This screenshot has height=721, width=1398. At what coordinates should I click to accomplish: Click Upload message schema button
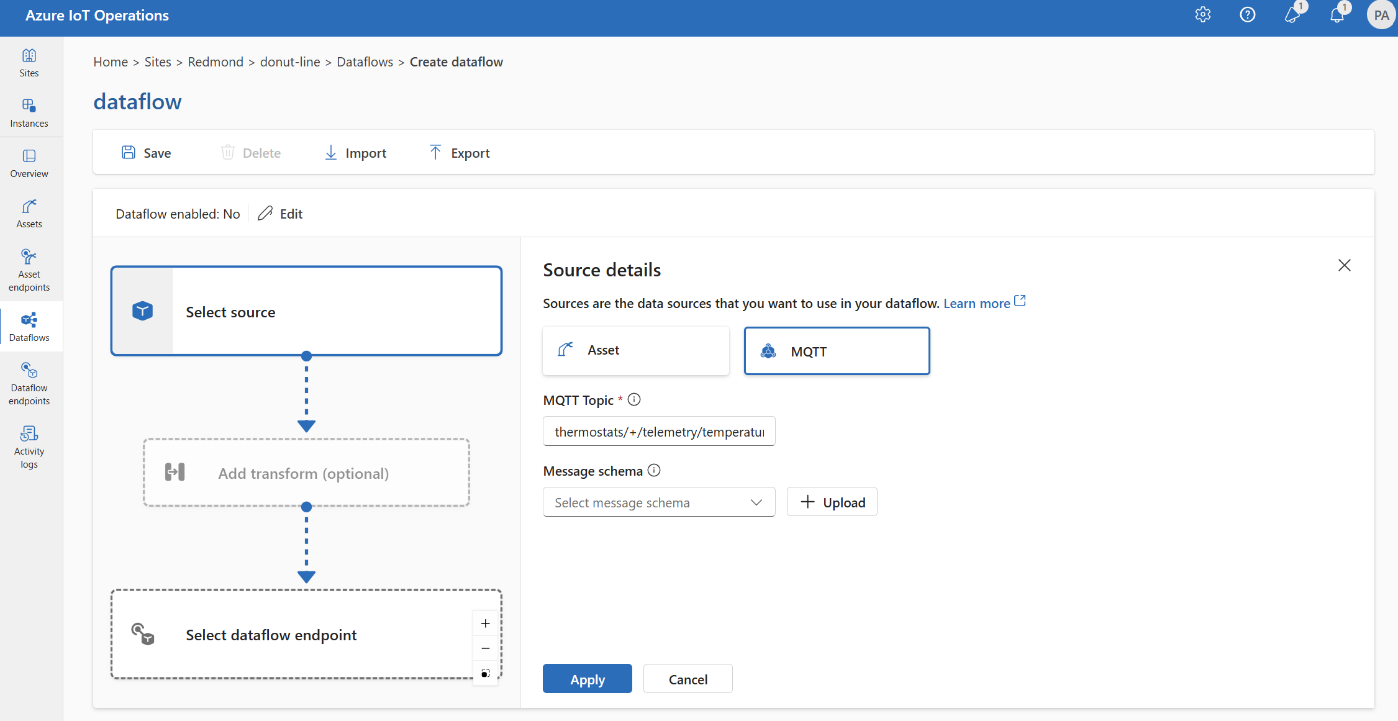pyautogui.click(x=832, y=501)
